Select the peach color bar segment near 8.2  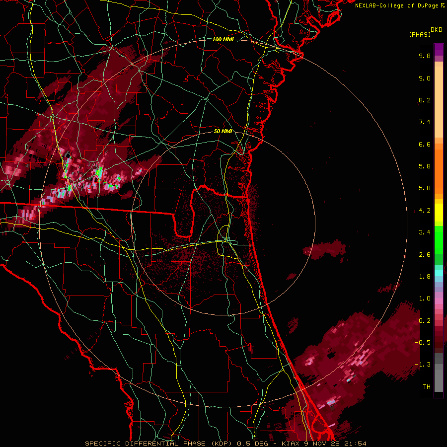pyautogui.click(x=439, y=102)
